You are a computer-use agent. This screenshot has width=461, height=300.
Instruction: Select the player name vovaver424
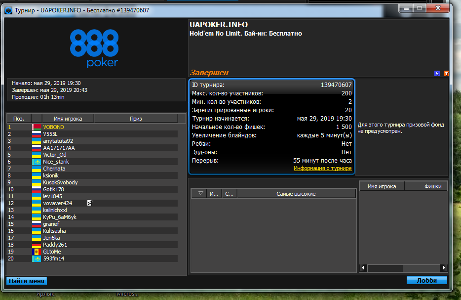(x=58, y=203)
